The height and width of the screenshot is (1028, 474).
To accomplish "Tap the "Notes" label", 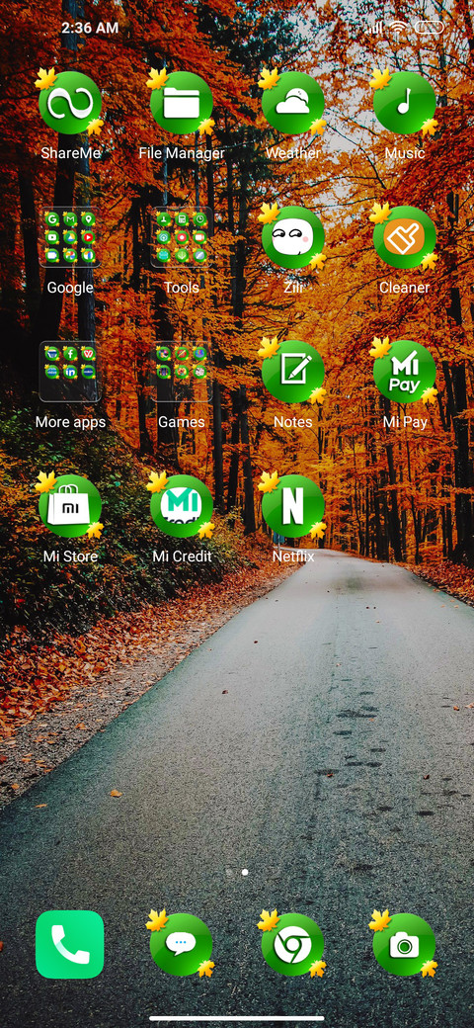I will (292, 422).
